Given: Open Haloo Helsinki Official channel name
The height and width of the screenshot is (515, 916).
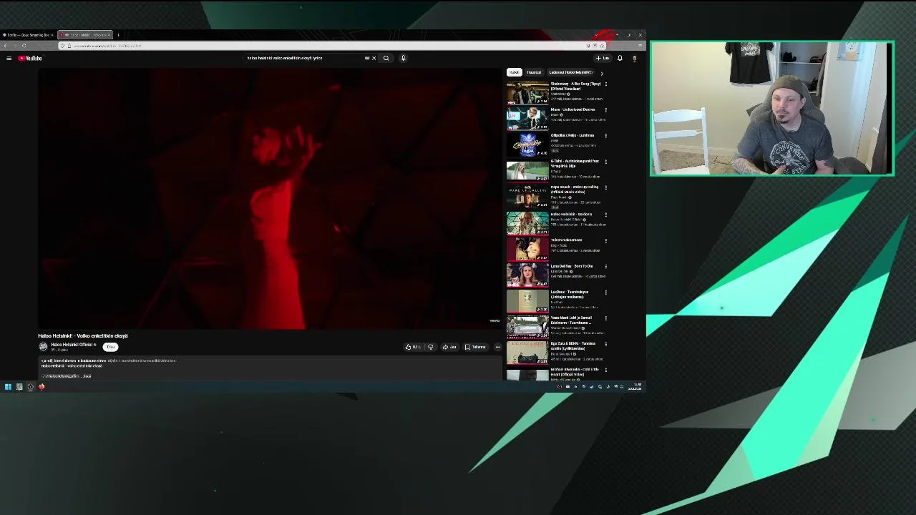Looking at the screenshot, I should tap(72, 345).
